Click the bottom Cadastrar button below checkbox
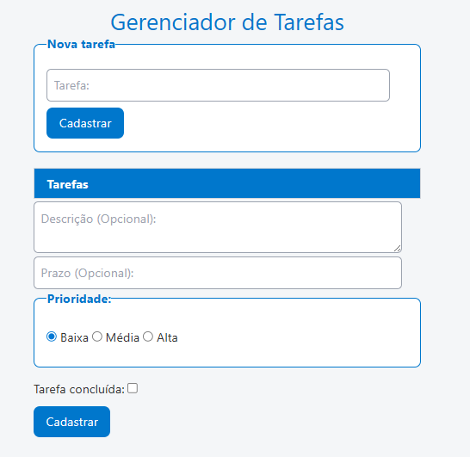The height and width of the screenshot is (457, 470). (72, 422)
